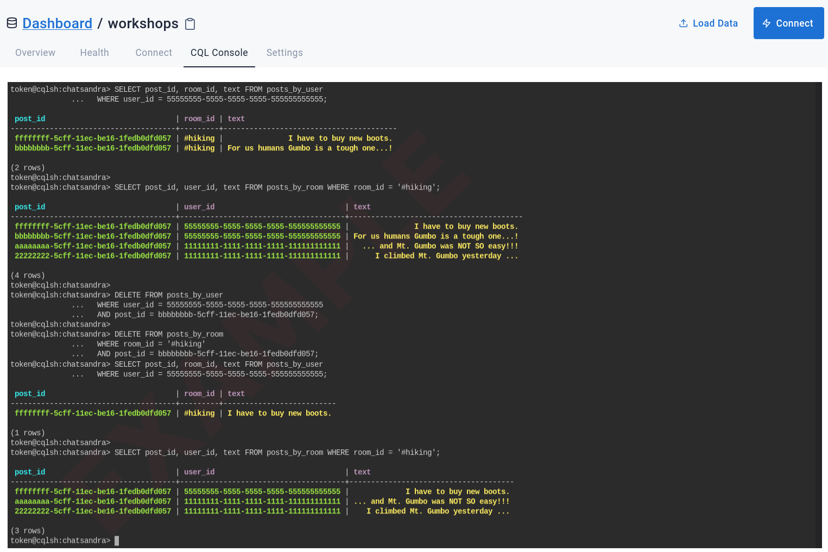
Task: Click the terminal cursor at the last prompt
Action: pyautogui.click(x=117, y=541)
